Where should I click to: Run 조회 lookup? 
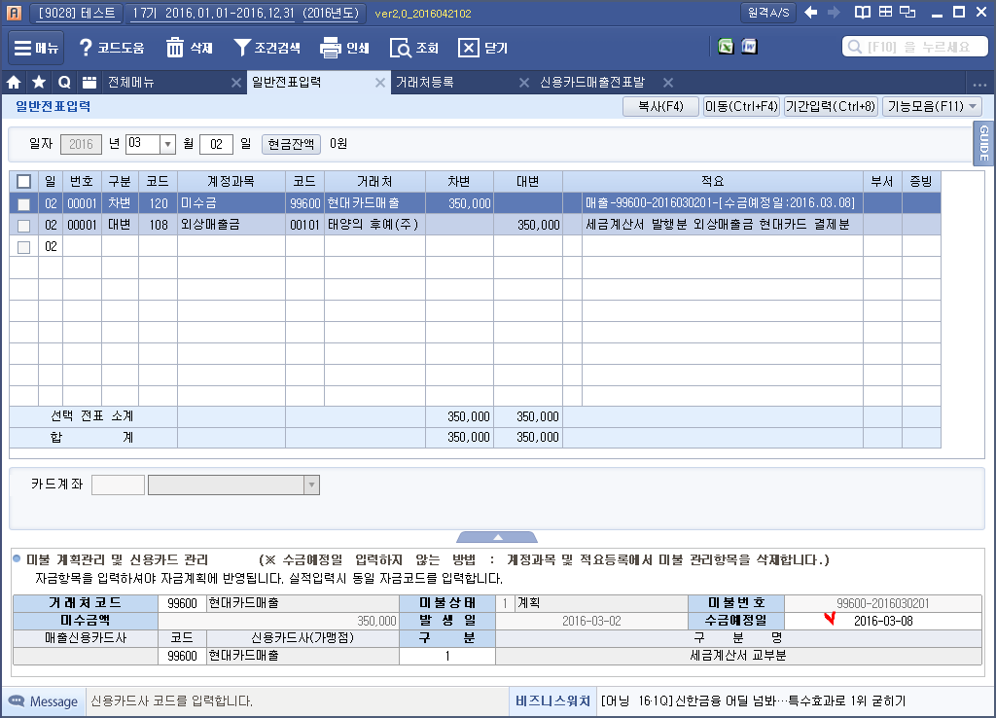tap(414, 48)
